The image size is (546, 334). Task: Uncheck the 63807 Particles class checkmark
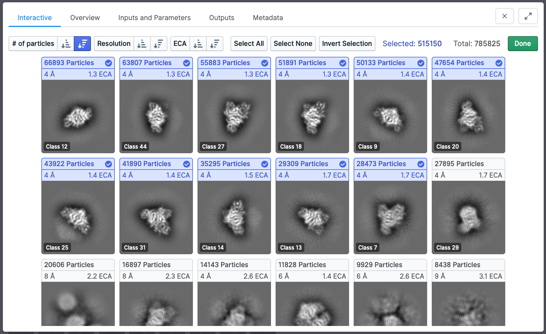187,63
